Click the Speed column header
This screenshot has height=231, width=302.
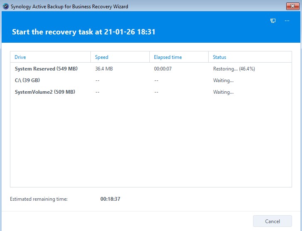[120, 57]
